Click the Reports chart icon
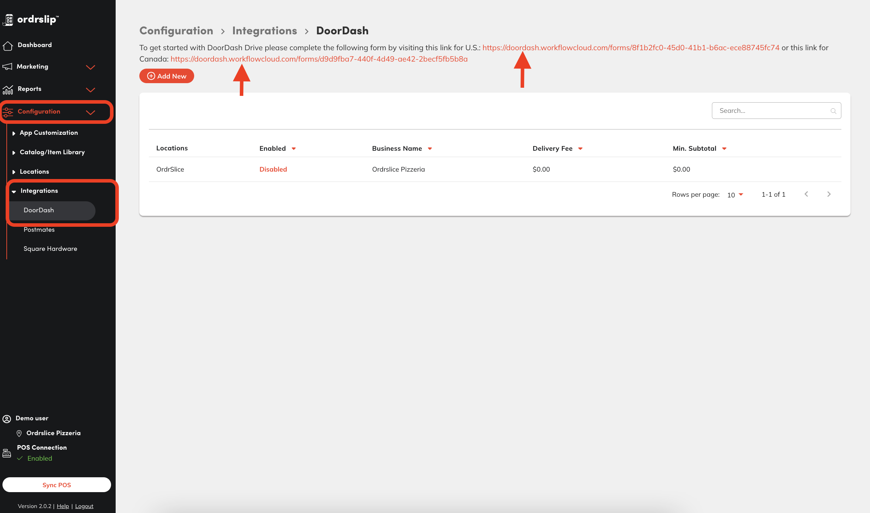The width and height of the screenshot is (870, 513). pos(8,90)
